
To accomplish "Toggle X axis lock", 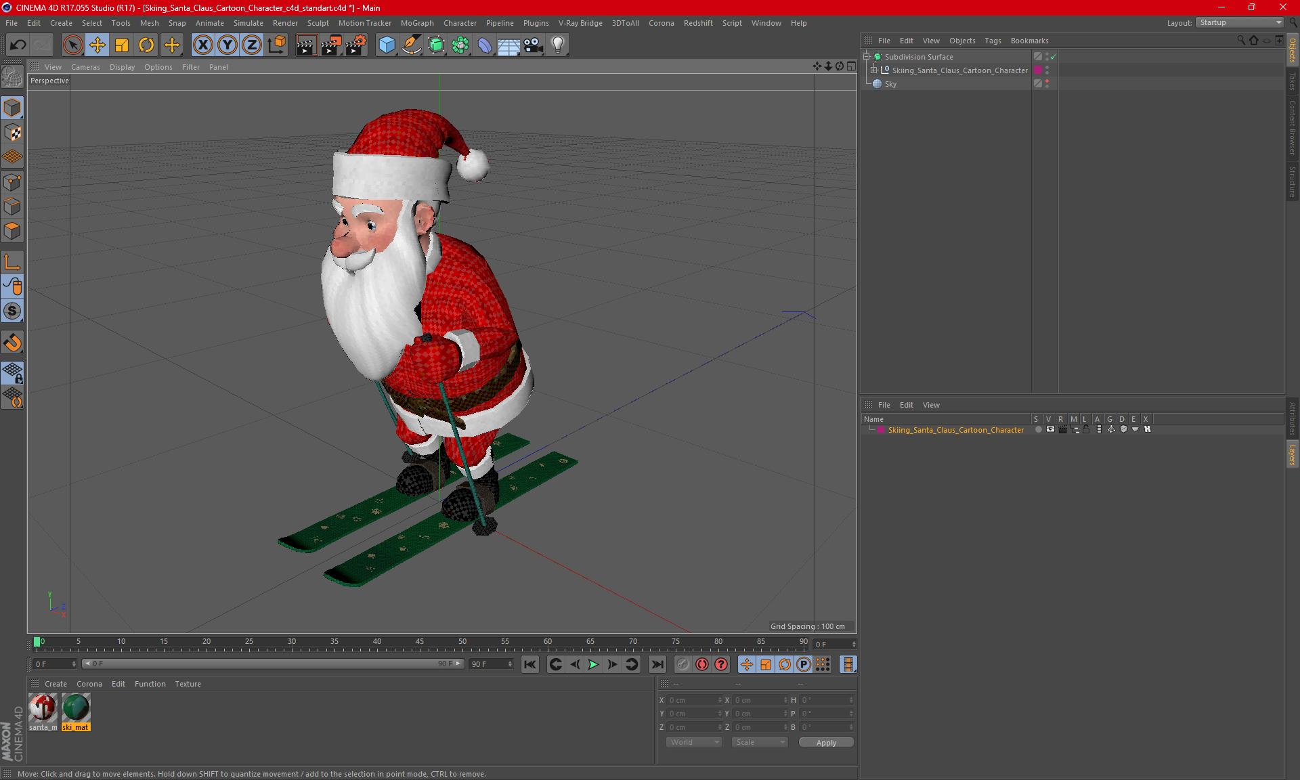I will point(202,45).
